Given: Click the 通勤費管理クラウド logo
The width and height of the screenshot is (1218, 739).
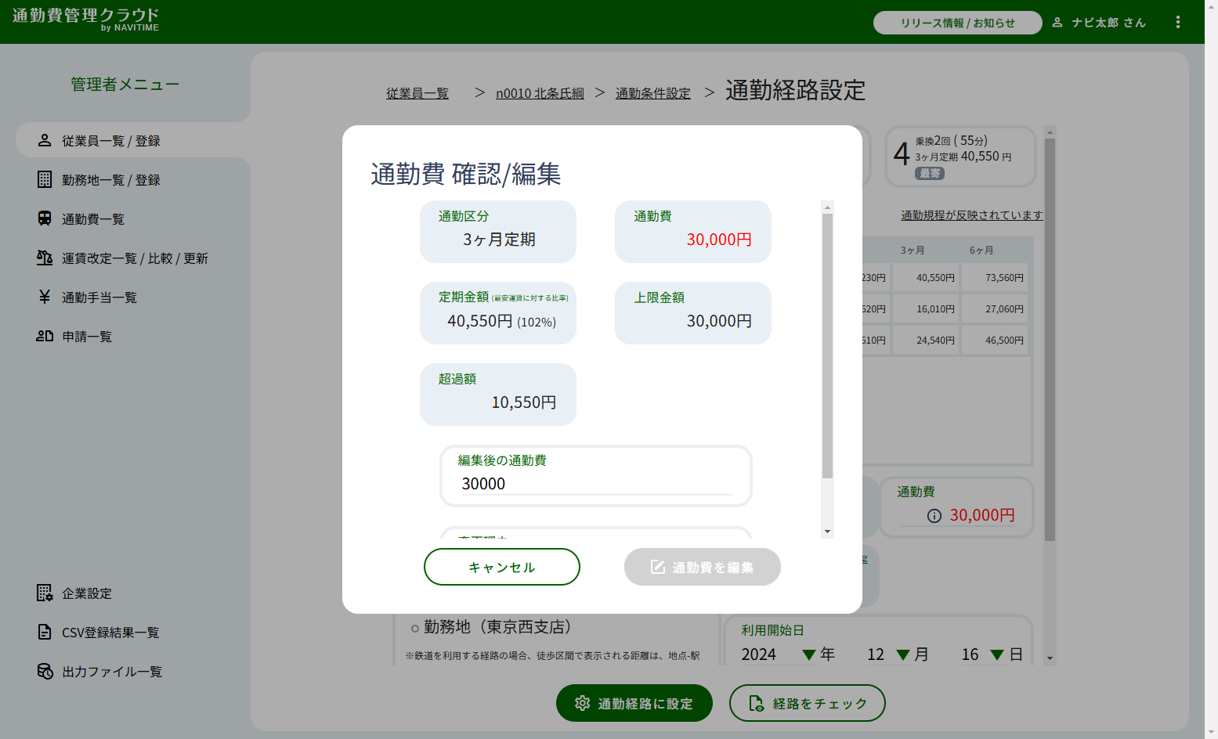Looking at the screenshot, I should click(86, 20).
